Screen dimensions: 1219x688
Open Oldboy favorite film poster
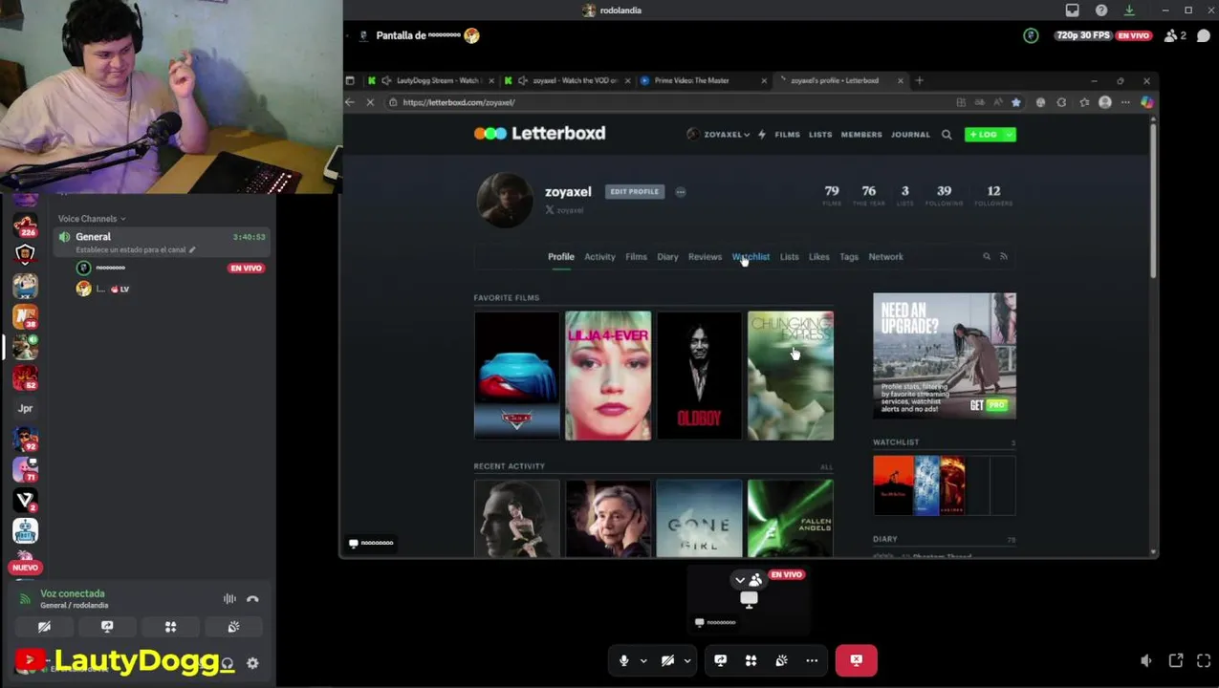tap(699, 376)
